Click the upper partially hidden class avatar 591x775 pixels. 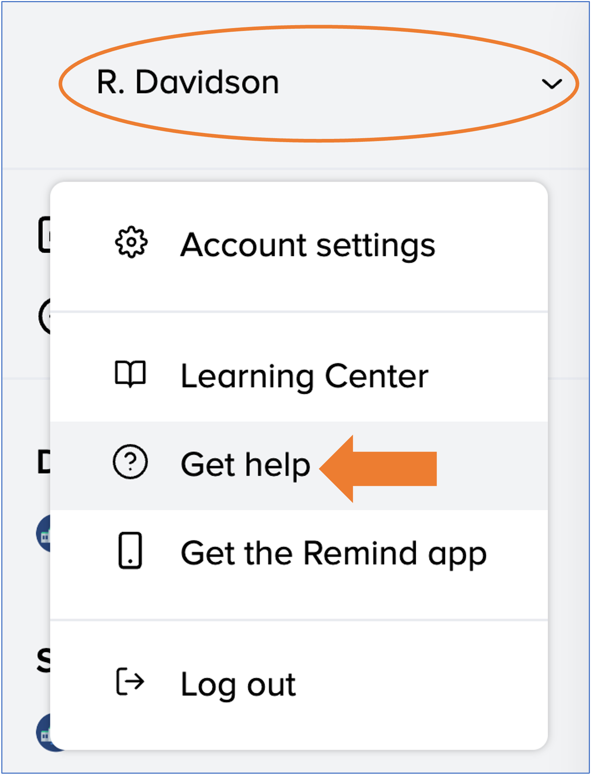coord(43,534)
